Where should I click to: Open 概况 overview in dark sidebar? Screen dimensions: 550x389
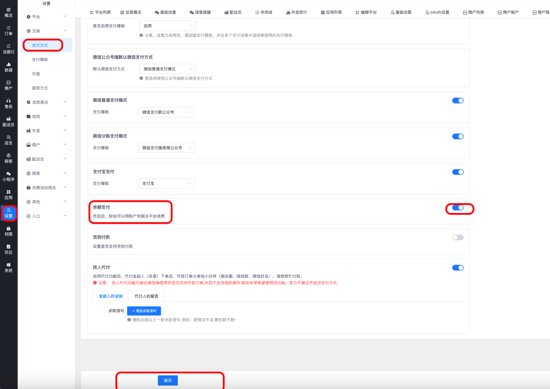9,12
